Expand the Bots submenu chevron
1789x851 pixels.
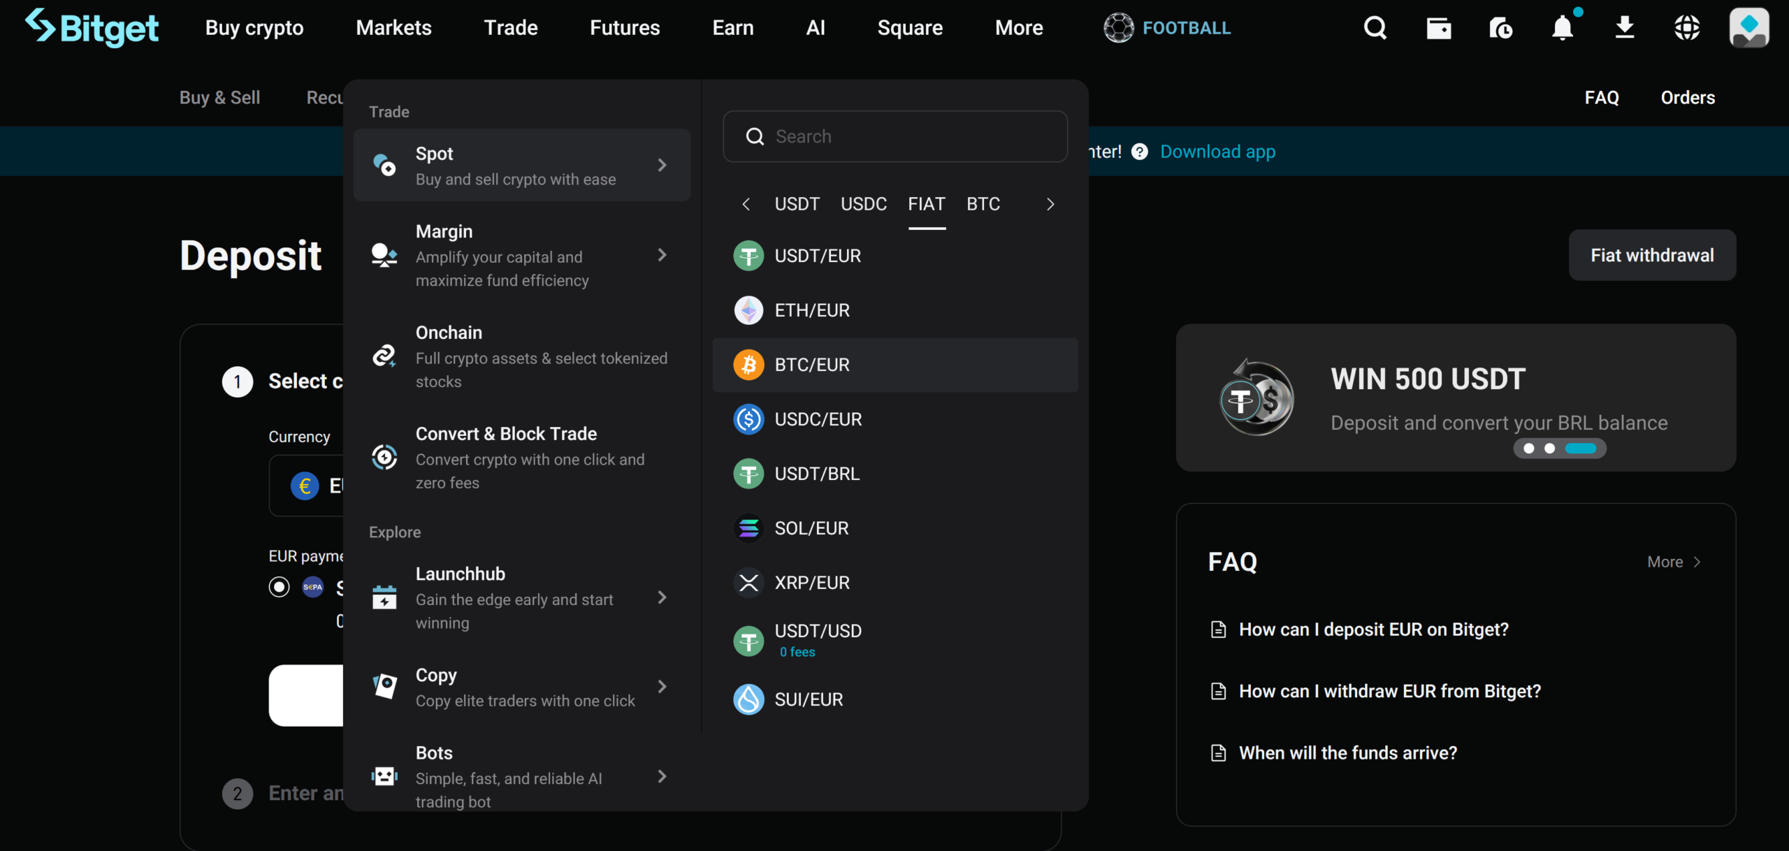pyautogui.click(x=662, y=776)
